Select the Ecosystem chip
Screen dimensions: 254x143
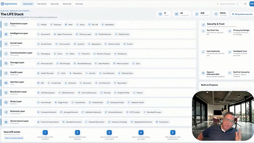pos(162,122)
